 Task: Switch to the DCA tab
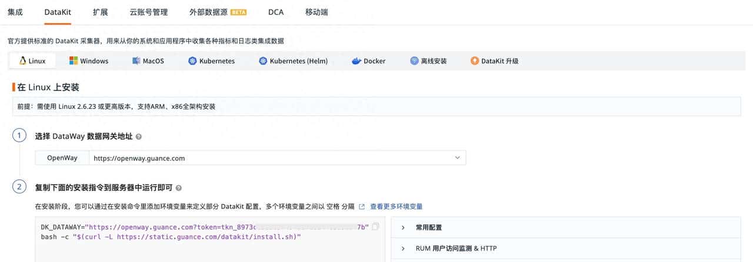pos(276,12)
